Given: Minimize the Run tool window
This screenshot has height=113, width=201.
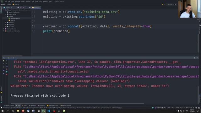Looking at the screenshot, I should pyautogui.click(x=197, y=58).
